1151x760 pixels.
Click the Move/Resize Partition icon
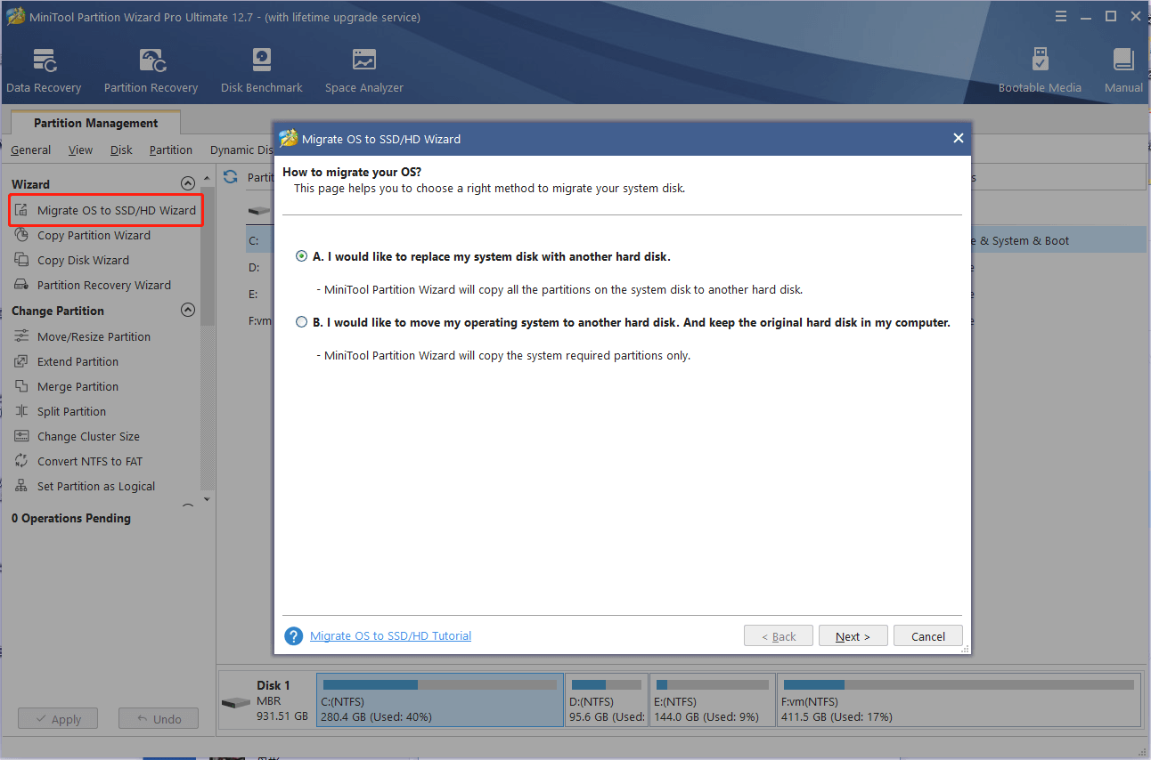pyautogui.click(x=21, y=336)
